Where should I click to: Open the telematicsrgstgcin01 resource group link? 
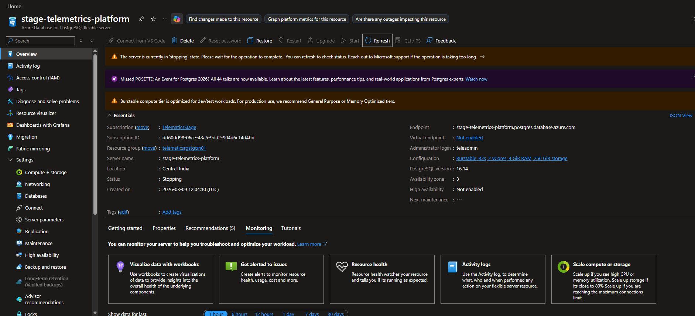pos(184,148)
